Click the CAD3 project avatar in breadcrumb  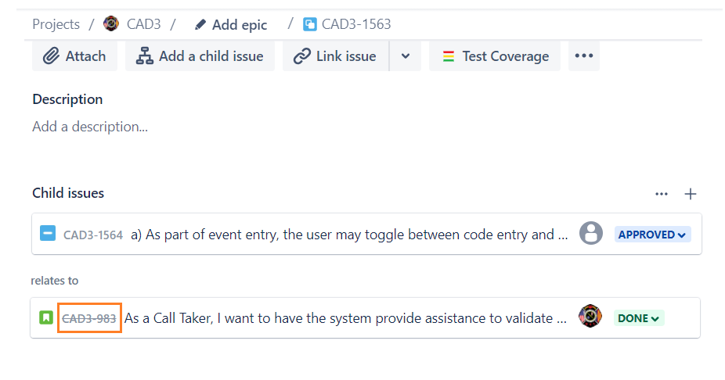coord(111,23)
